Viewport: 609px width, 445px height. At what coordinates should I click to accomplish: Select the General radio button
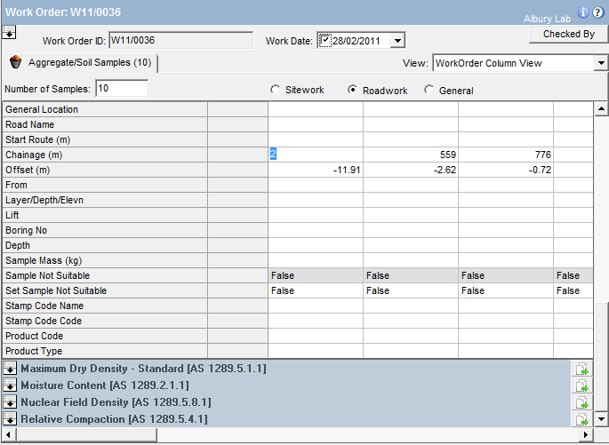(429, 90)
